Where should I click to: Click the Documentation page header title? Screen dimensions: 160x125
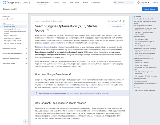[10, 9]
